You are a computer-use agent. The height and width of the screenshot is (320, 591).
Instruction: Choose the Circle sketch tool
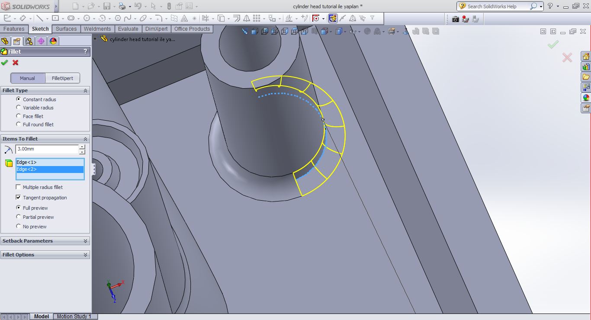[87, 18]
